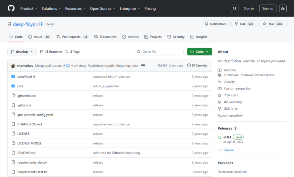The width and height of the screenshot is (294, 177).
Task: Expand the Product menu
Action: [29, 8]
